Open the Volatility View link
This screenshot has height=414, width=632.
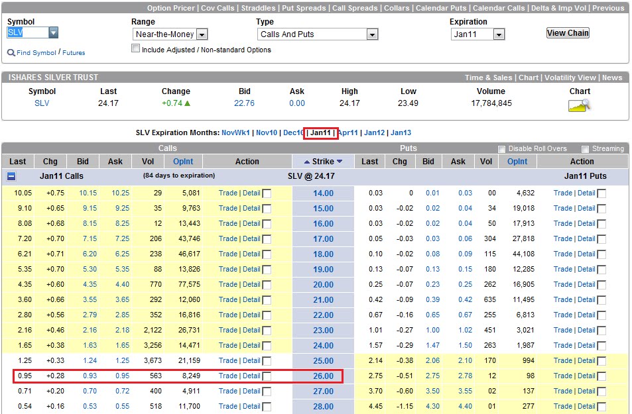(570, 78)
